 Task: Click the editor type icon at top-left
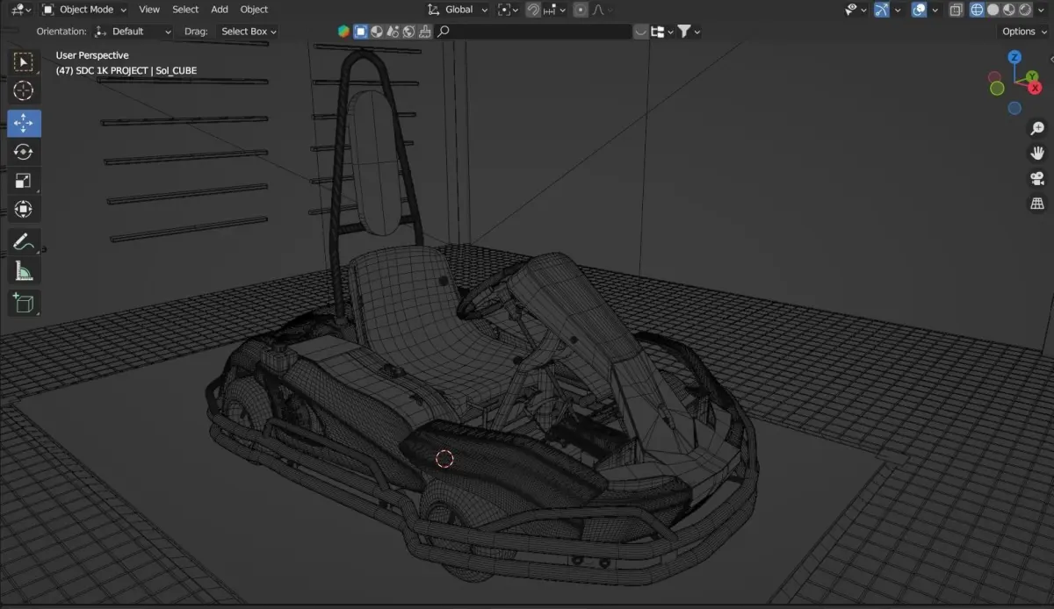point(21,10)
